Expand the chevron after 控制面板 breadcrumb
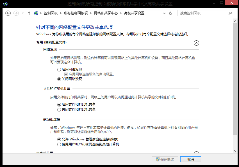 61,13
